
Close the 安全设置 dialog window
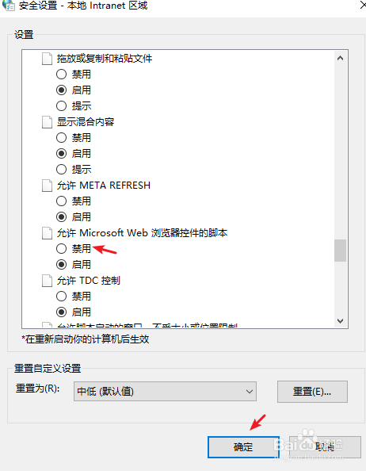(362, 5)
